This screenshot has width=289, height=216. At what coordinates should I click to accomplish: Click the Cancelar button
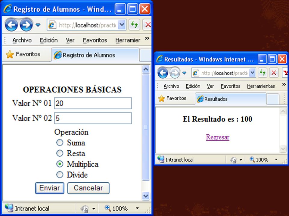(x=88, y=188)
